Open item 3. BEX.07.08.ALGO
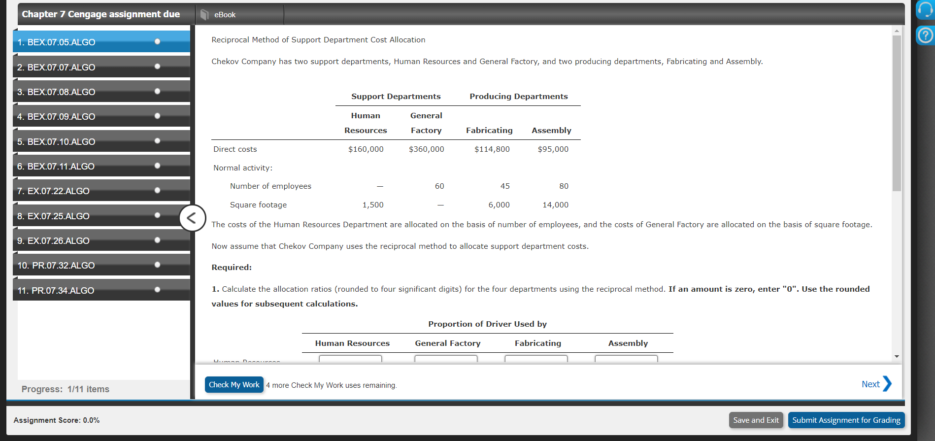This screenshot has width=935, height=441. point(101,92)
